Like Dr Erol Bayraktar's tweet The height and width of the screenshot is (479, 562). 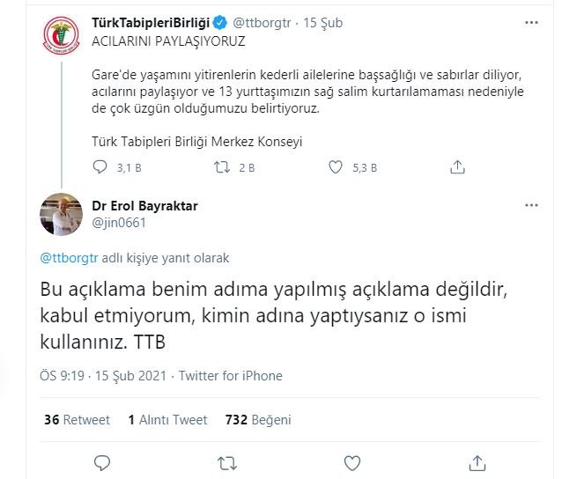tap(352, 462)
